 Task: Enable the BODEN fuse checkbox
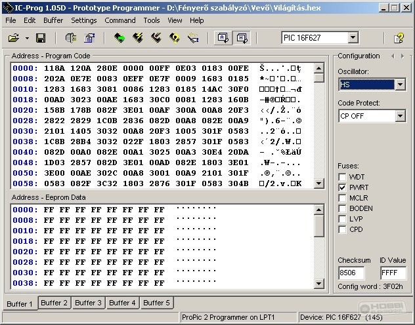coord(342,208)
